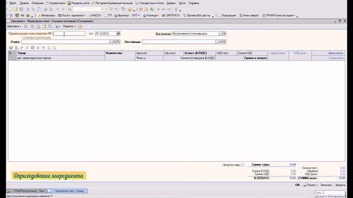Click the help icon next to Перейти
The image size is (353, 198).
[x=80, y=26]
